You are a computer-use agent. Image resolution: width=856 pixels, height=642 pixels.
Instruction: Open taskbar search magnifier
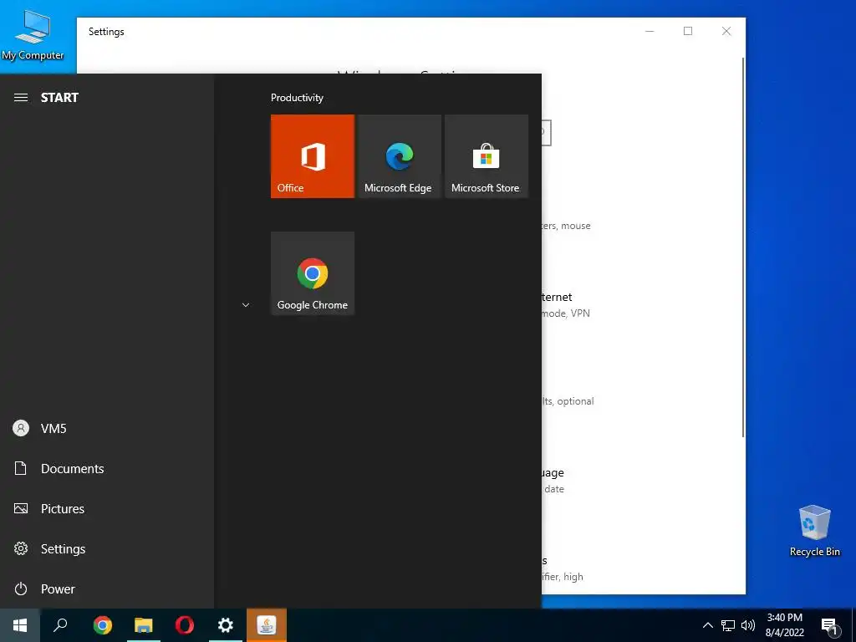tap(60, 625)
